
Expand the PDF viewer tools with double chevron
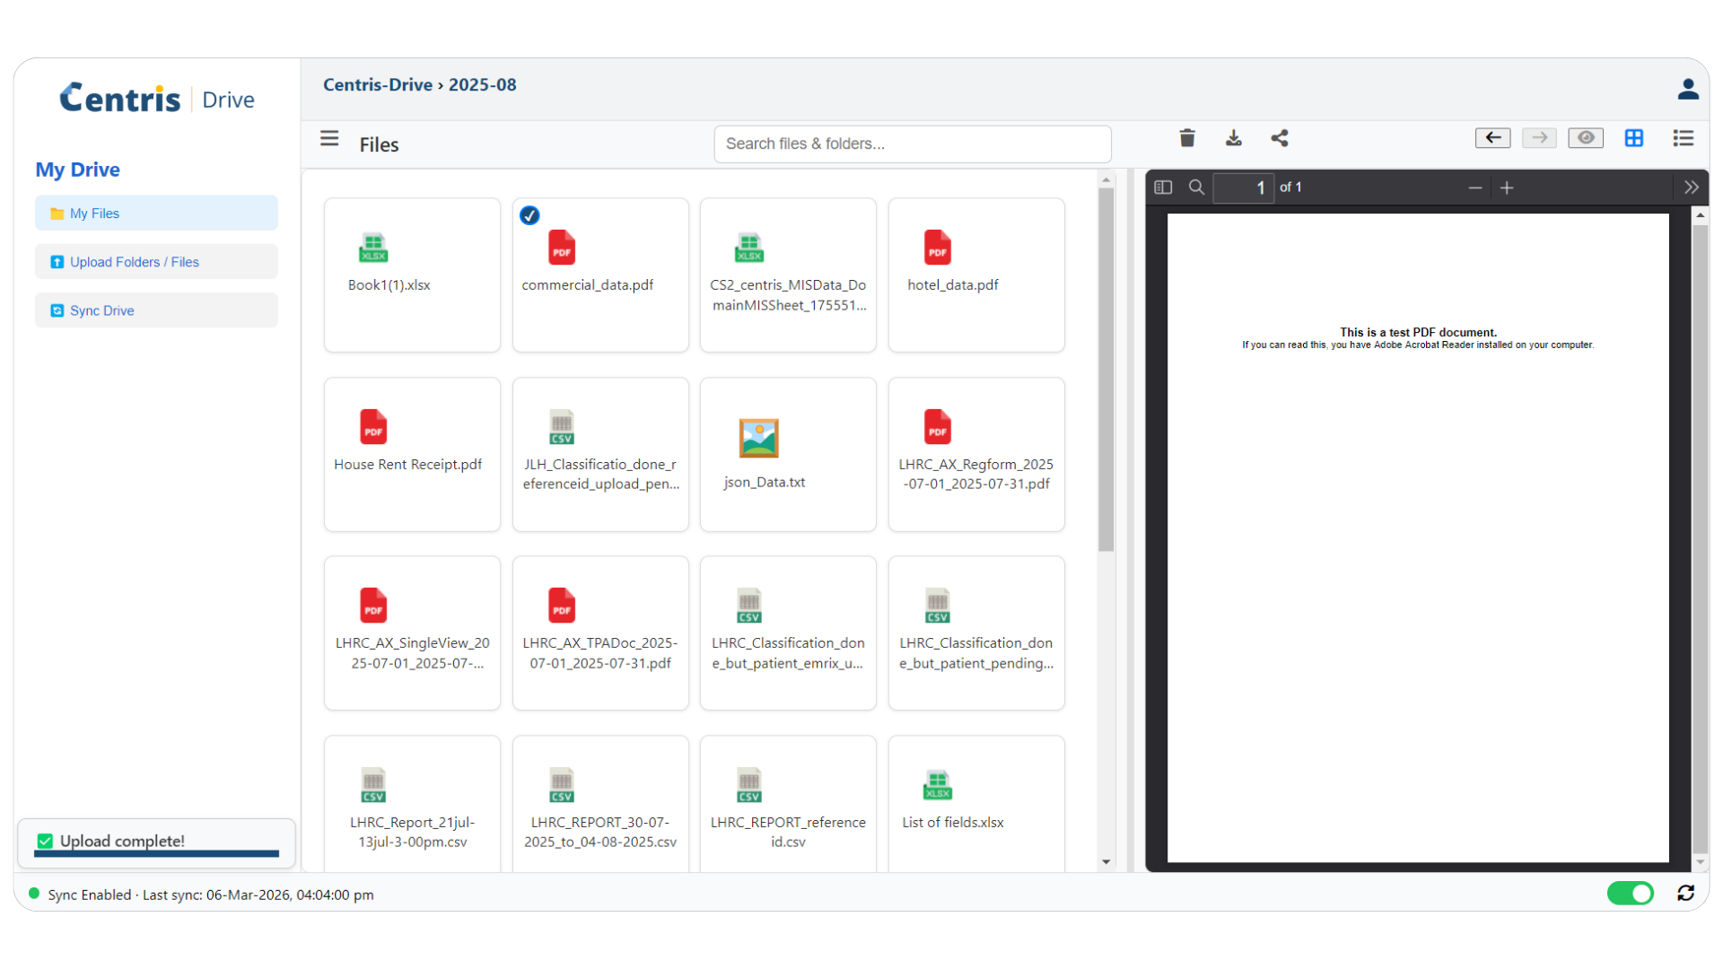(x=1692, y=188)
